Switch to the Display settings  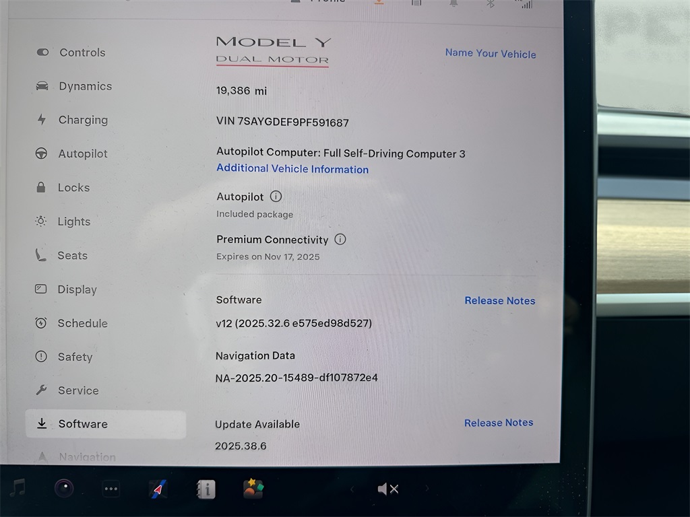[x=77, y=289]
